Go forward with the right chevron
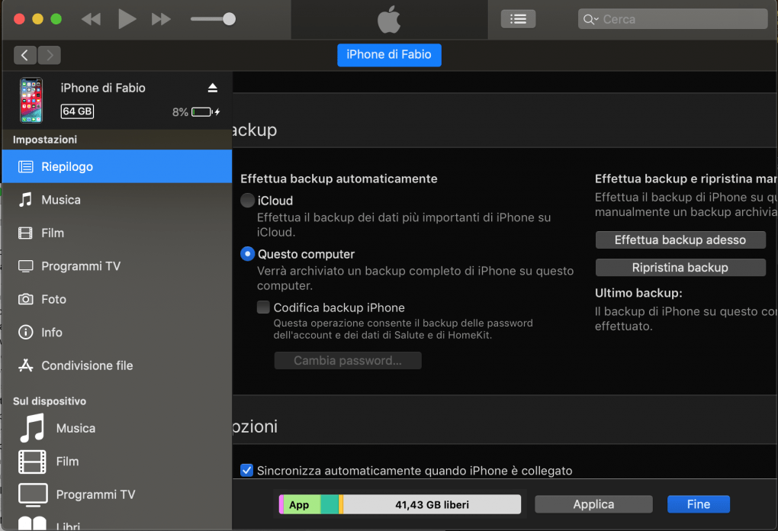 click(49, 55)
